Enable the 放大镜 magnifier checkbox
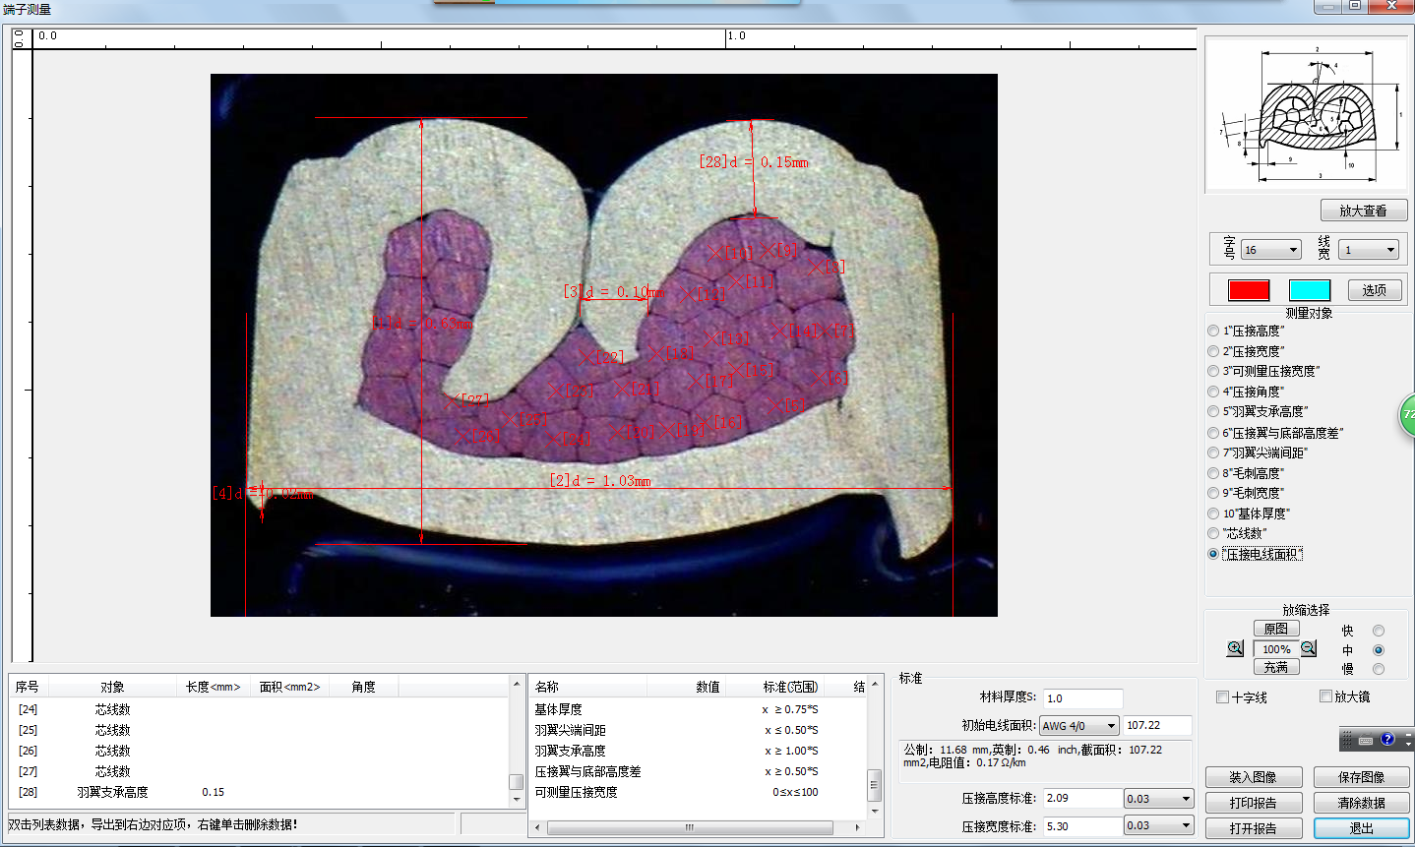 pyautogui.click(x=1325, y=696)
